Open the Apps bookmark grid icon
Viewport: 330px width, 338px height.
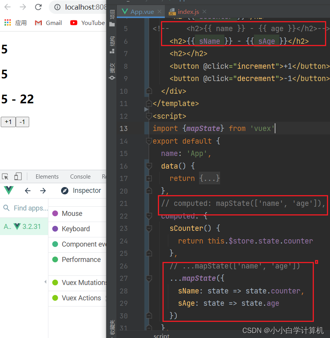(8, 23)
